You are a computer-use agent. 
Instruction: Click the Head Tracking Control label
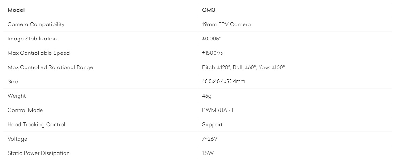36,125
